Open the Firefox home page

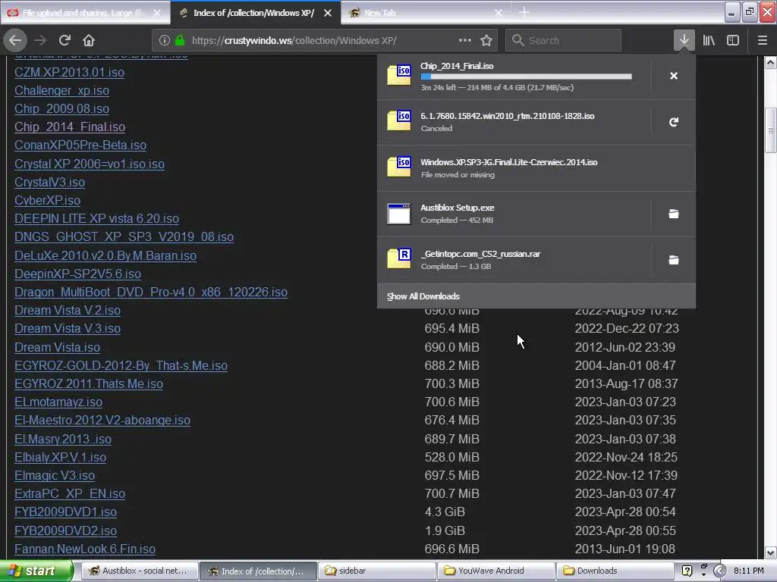click(x=89, y=40)
